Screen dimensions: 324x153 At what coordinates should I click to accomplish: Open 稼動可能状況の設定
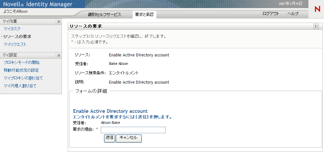21,70
